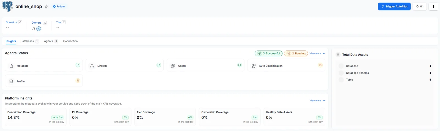
Task: Open the three-dot more options menu
Action: [433, 6]
